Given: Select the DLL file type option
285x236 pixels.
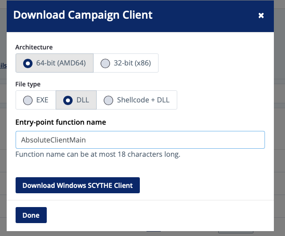Looking at the screenshot, I should point(76,100).
